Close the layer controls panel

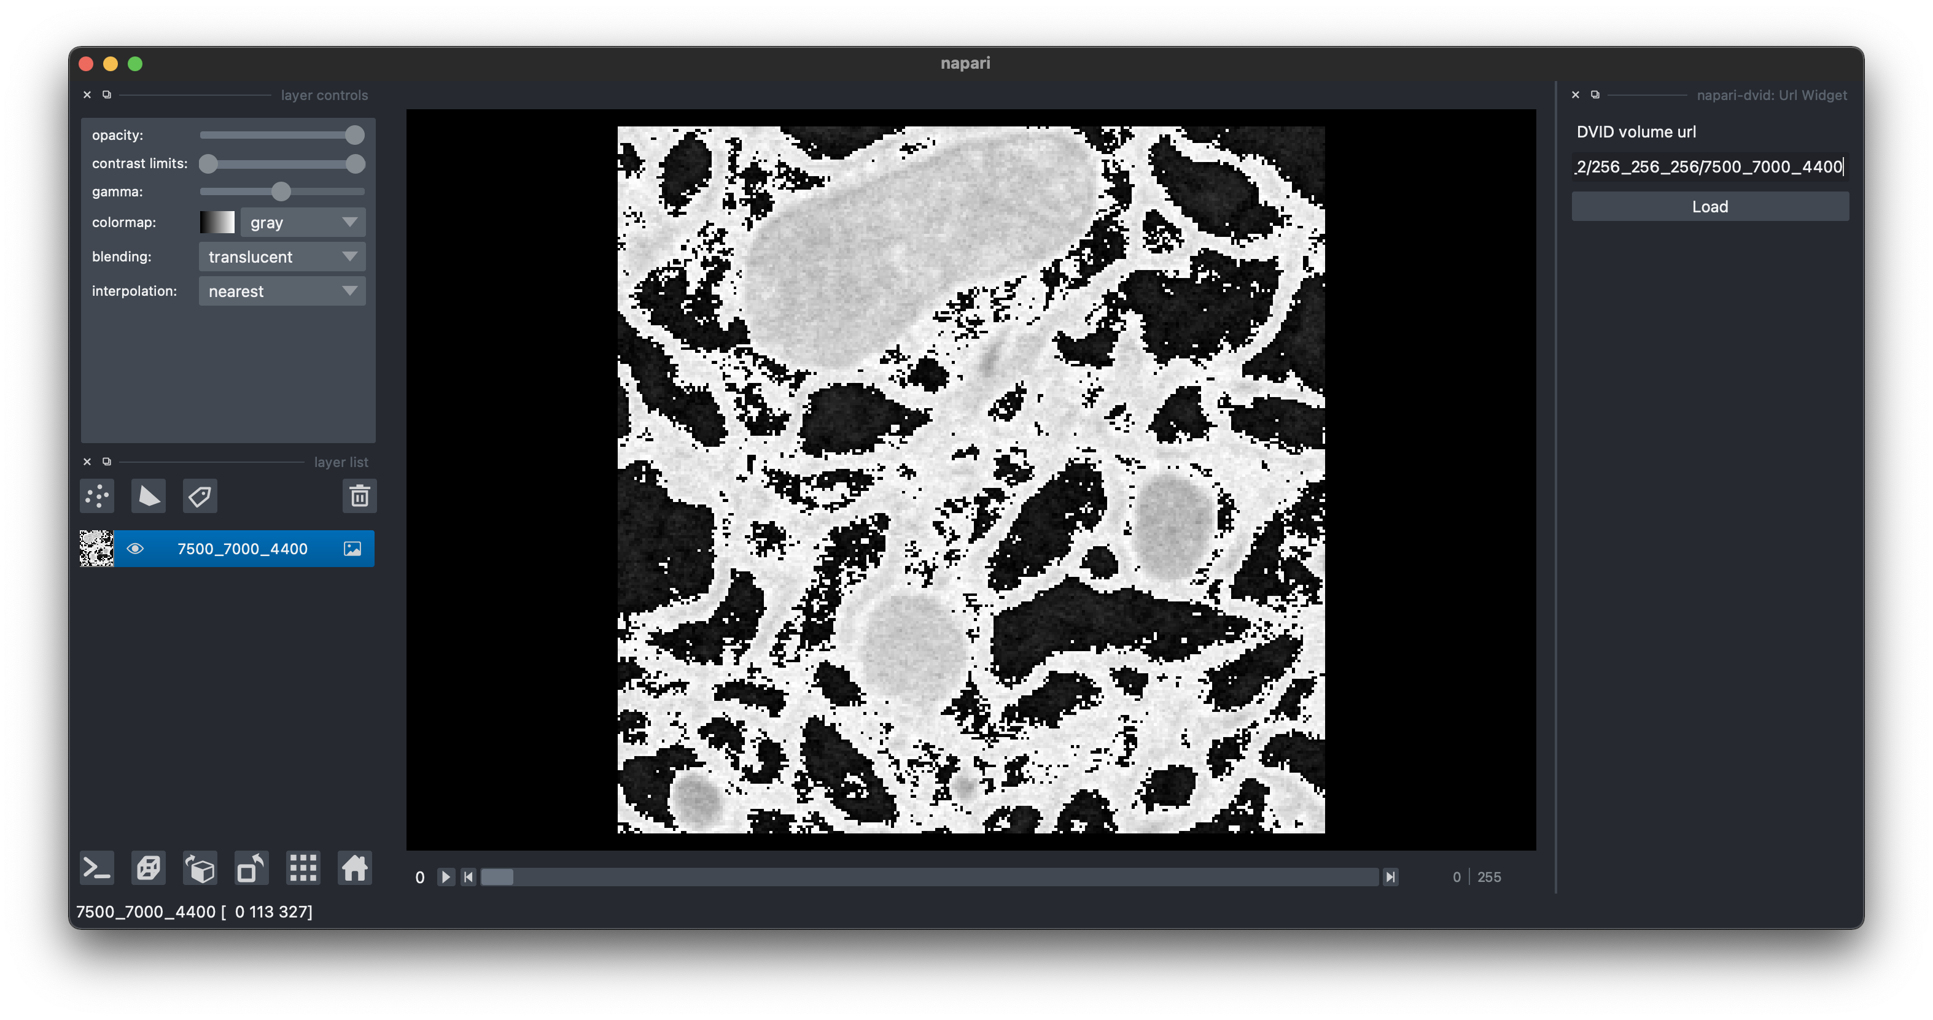click(x=87, y=95)
